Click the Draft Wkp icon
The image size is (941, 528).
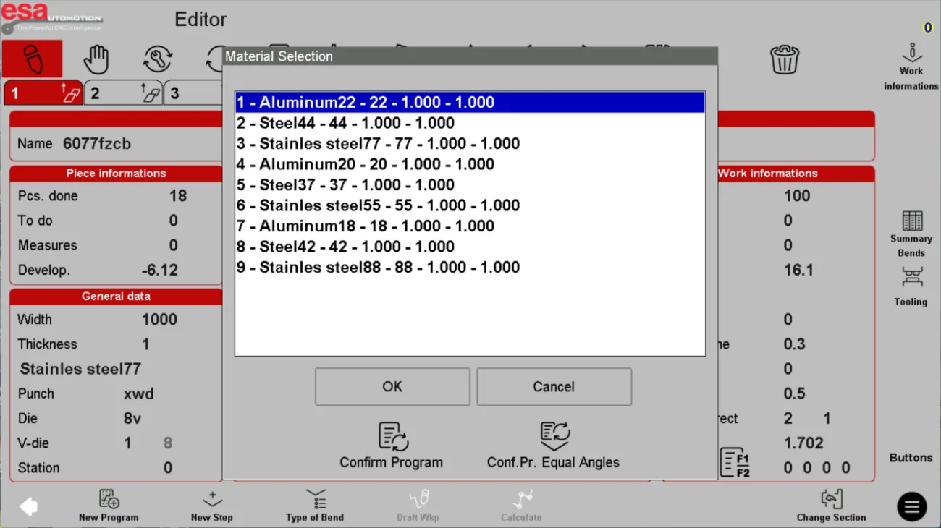pyautogui.click(x=418, y=506)
